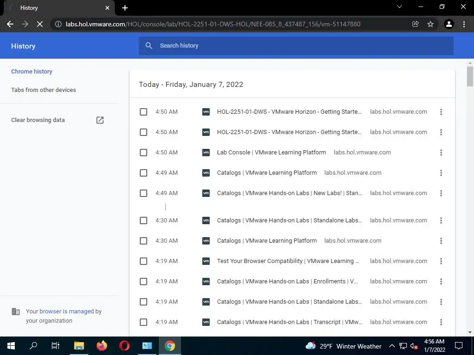Open the Windows Start menu
This screenshot has height=355, width=474.
click(11, 346)
